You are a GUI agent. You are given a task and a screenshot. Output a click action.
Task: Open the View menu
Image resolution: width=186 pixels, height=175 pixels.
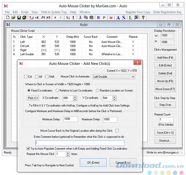pos(35,12)
